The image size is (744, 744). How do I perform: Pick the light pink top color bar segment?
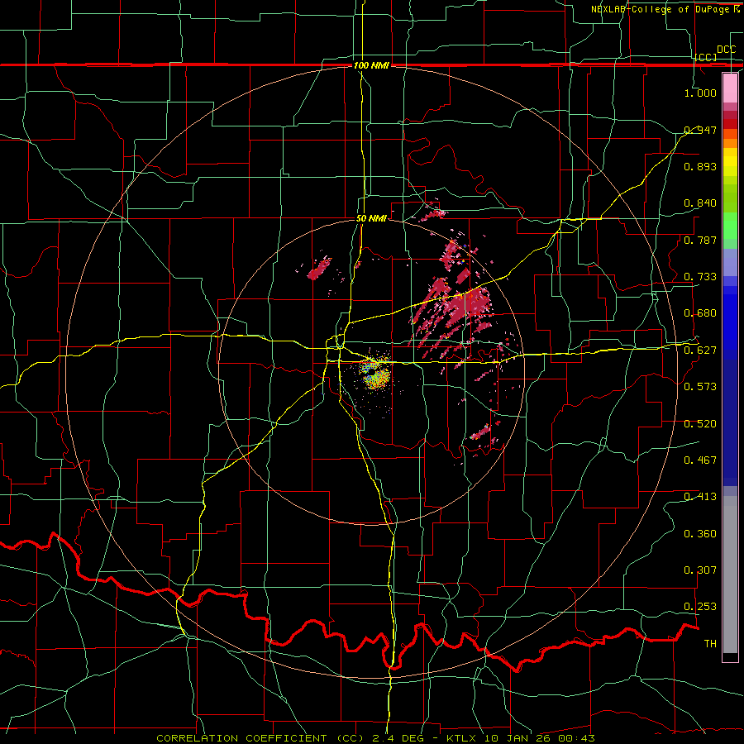pyautogui.click(x=730, y=88)
